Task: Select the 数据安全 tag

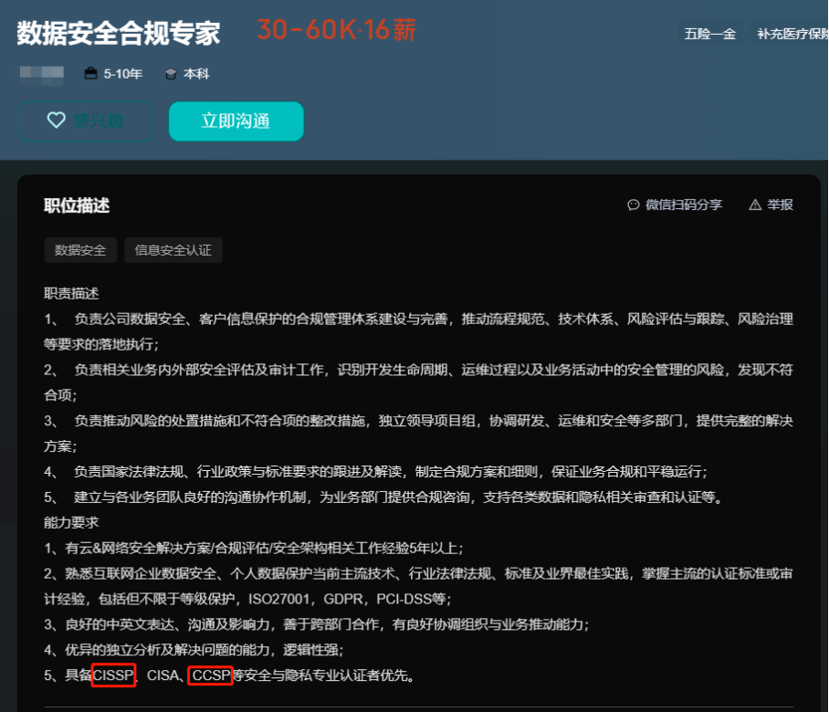Action: (x=80, y=250)
